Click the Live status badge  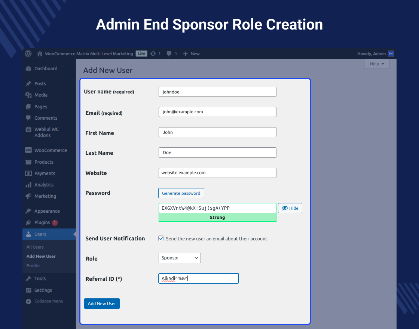coord(141,53)
